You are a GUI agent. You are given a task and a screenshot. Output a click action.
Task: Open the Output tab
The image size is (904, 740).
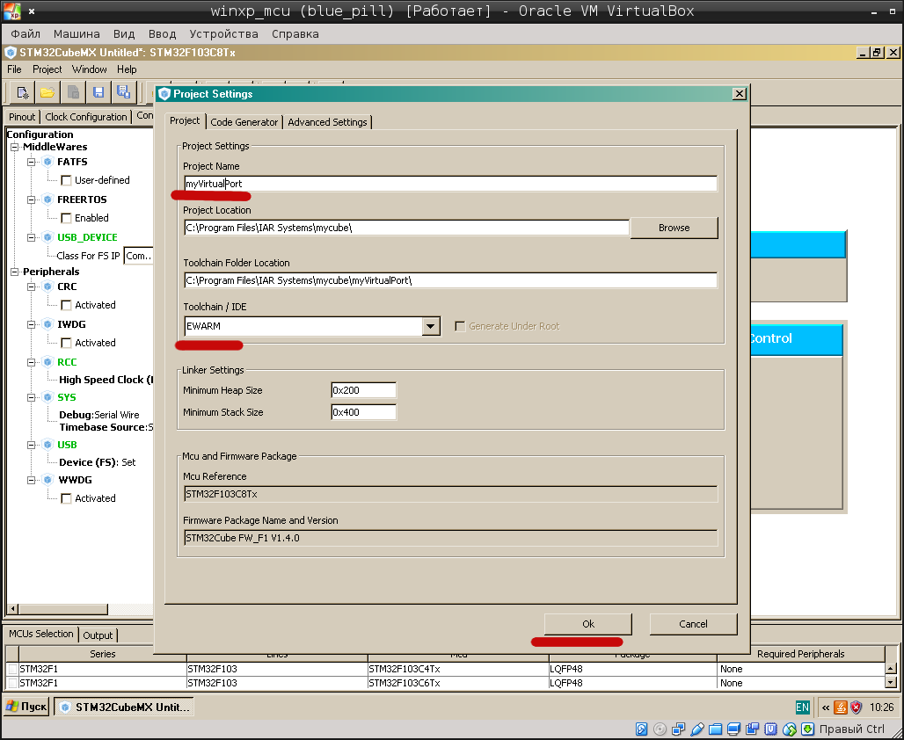98,635
